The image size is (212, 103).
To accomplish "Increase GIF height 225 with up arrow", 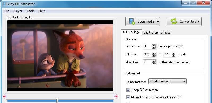I will pos(174,53).
